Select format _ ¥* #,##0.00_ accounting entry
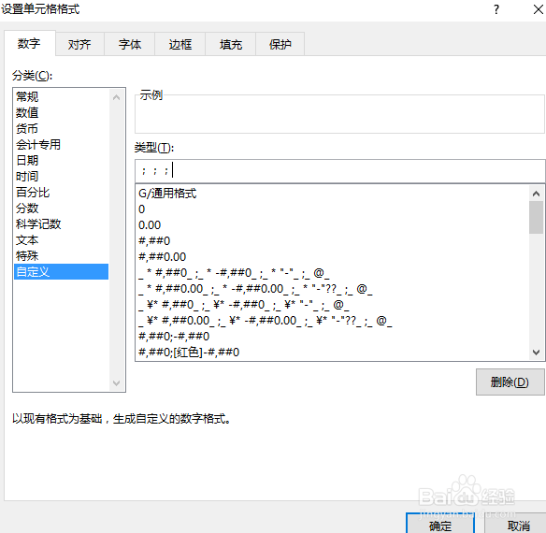This screenshot has width=546, height=533. (x=333, y=321)
